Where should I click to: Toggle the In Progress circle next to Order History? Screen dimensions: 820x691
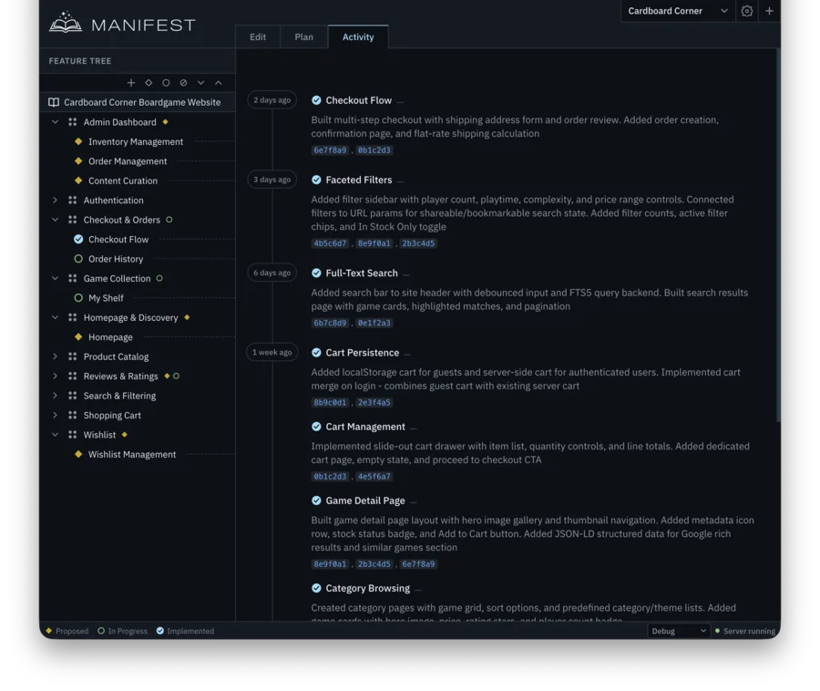(79, 258)
